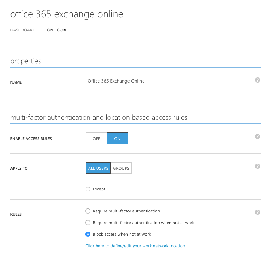Select Require multi-factor authentication when not at work
Viewport: 271px width, 257px height.
click(x=88, y=223)
